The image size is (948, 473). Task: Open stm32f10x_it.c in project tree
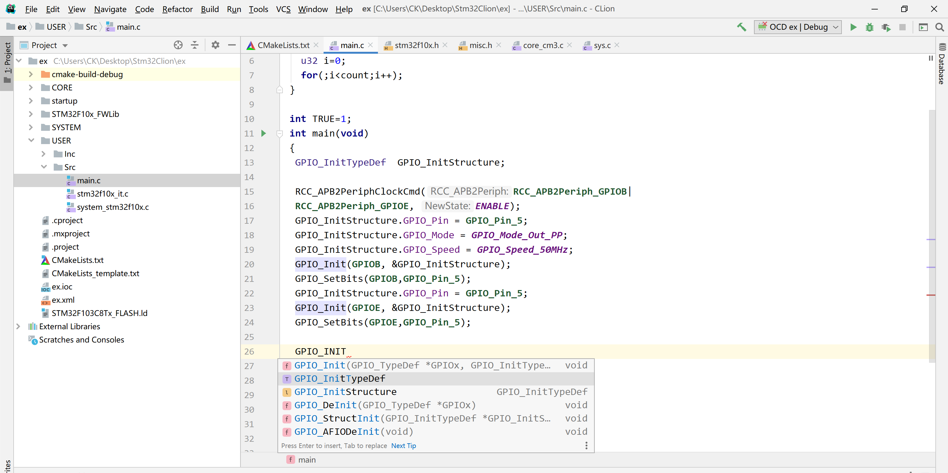(102, 194)
